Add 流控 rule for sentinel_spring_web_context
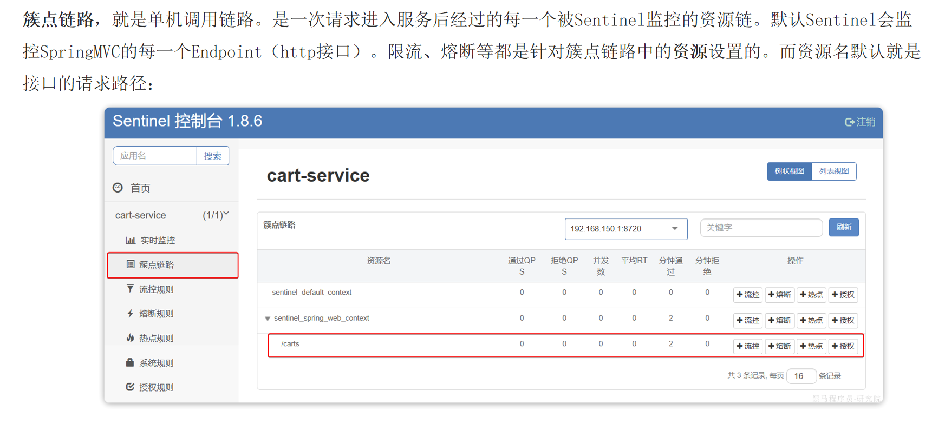 point(747,320)
